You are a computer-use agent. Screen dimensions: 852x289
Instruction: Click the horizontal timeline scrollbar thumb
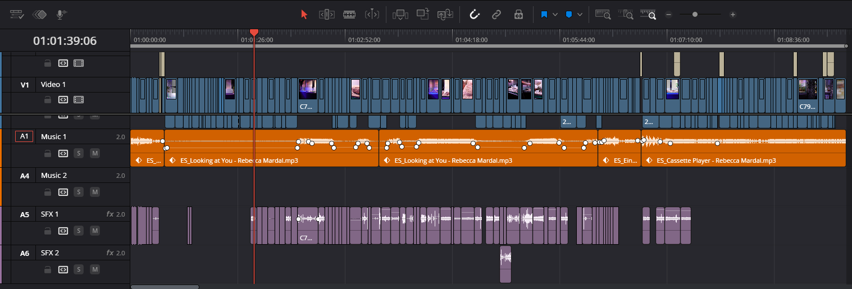pyautogui.click(x=165, y=287)
